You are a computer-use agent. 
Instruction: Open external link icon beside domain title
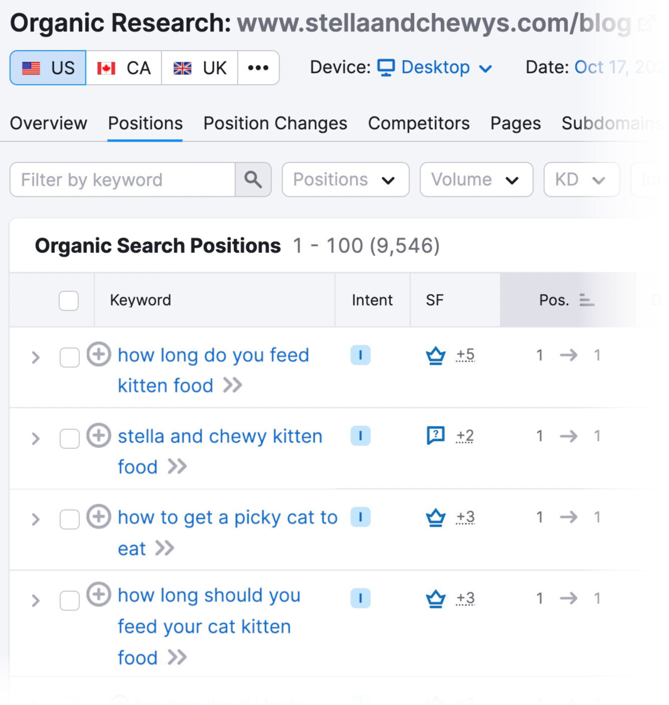pos(646,24)
